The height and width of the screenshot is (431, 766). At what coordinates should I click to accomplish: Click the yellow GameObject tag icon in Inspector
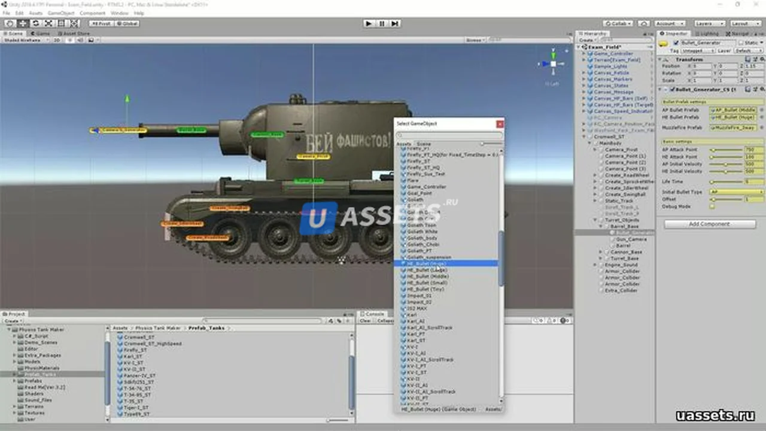click(663, 43)
